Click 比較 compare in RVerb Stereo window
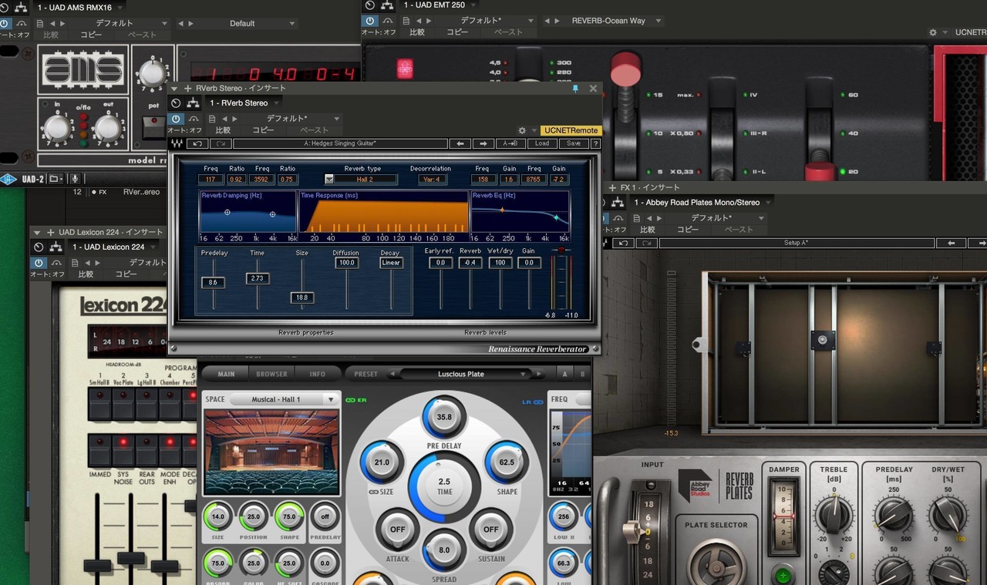Viewport: 987px width, 585px height. coord(223,130)
